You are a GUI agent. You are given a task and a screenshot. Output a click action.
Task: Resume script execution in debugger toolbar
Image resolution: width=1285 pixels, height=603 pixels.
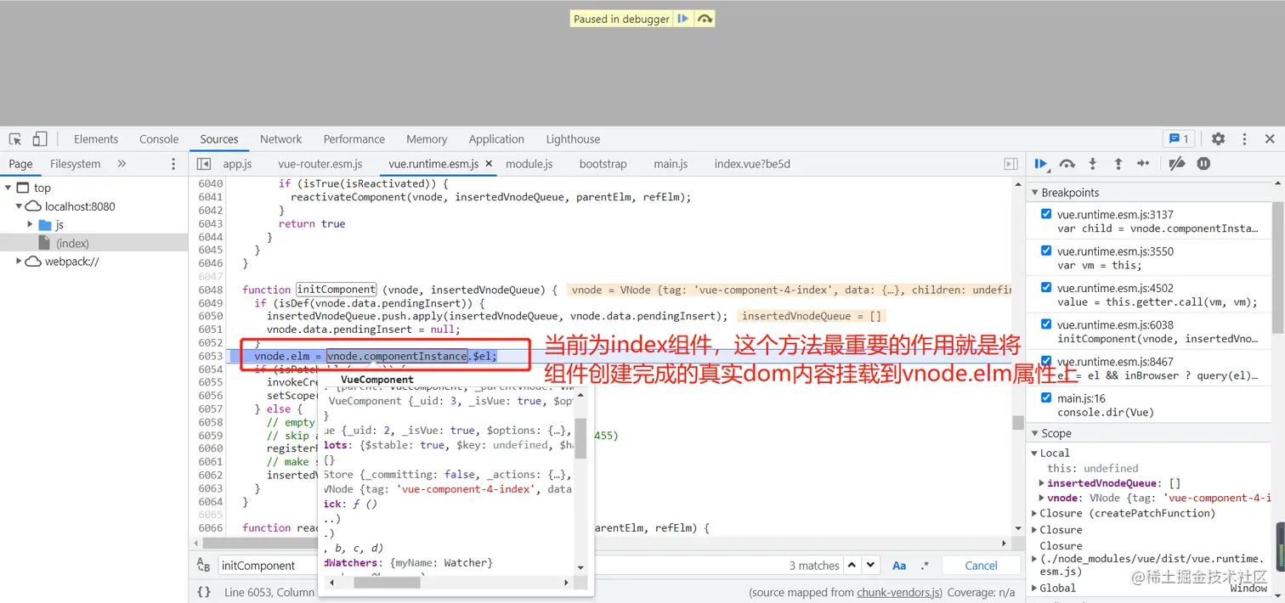[1041, 164]
